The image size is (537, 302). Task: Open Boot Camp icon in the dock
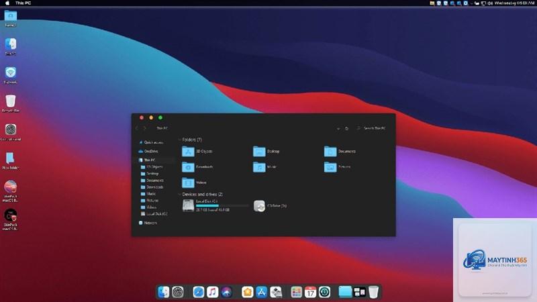pos(276,292)
